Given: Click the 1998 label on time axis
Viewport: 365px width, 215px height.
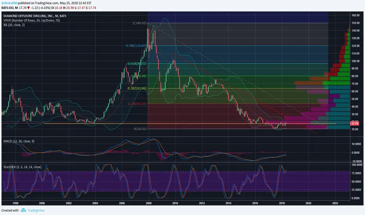Looking at the screenshot, I should click(15, 203).
